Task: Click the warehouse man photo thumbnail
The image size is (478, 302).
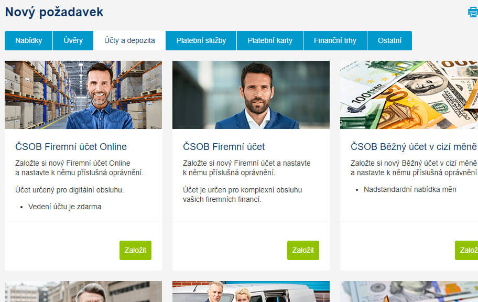Action: pyautogui.click(x=83, y=95)
